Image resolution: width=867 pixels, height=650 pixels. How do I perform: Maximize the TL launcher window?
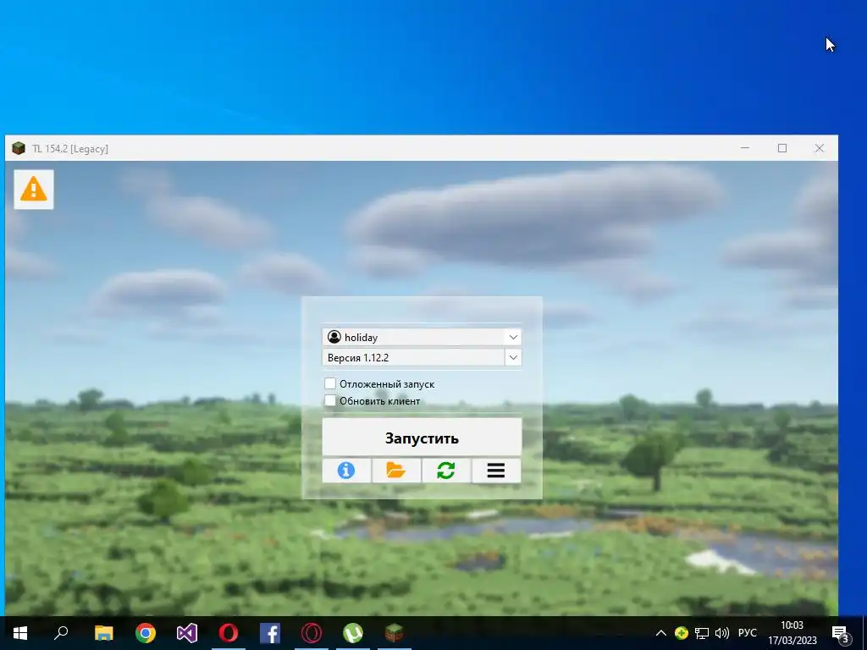click(x=781, y=148)
